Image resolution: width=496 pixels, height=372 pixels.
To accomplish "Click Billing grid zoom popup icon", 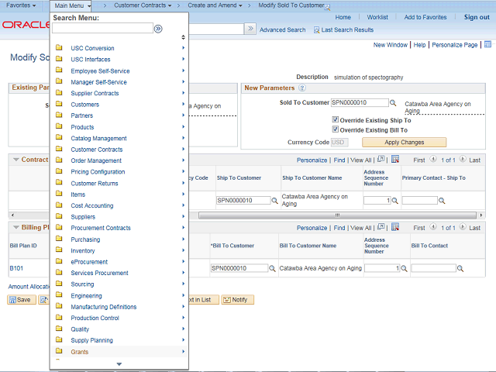I will coord(381,227).
